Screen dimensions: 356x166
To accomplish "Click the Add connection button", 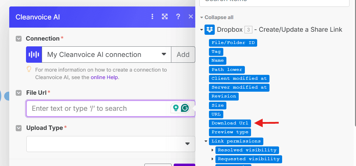I will (x=183, y=55).
